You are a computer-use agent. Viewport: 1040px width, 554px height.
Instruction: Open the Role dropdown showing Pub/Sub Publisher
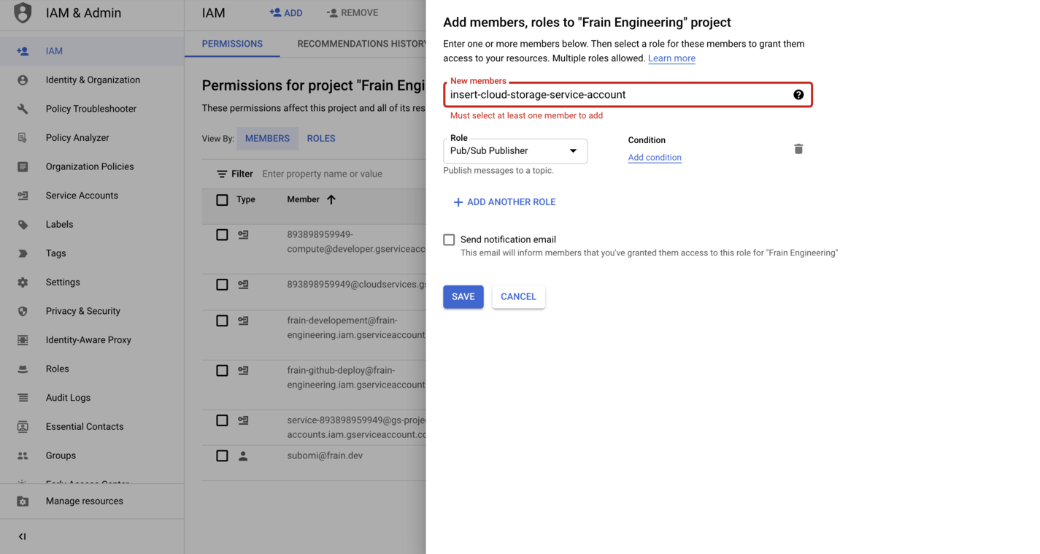pos(515,151)
